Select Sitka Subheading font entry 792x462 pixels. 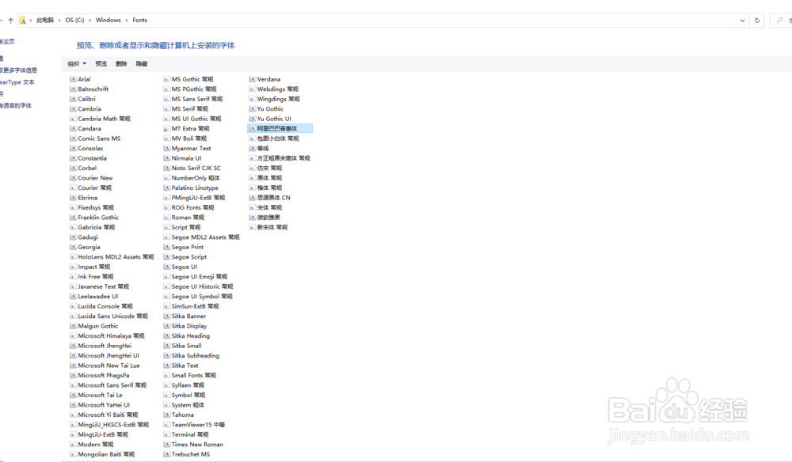(195, 355)
